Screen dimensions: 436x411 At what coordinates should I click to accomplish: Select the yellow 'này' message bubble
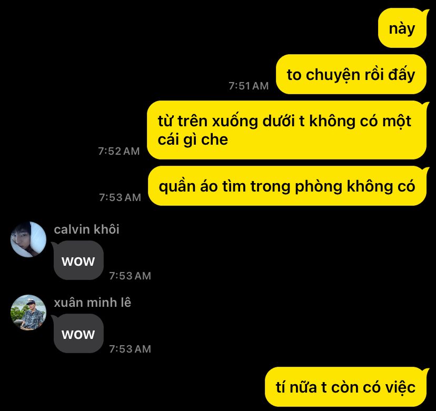click(x=402, y=28)
